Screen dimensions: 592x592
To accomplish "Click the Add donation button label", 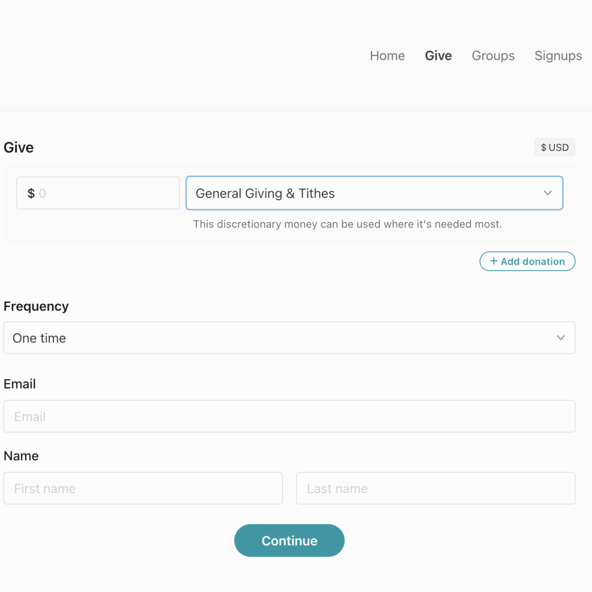I will click(532, 262).
